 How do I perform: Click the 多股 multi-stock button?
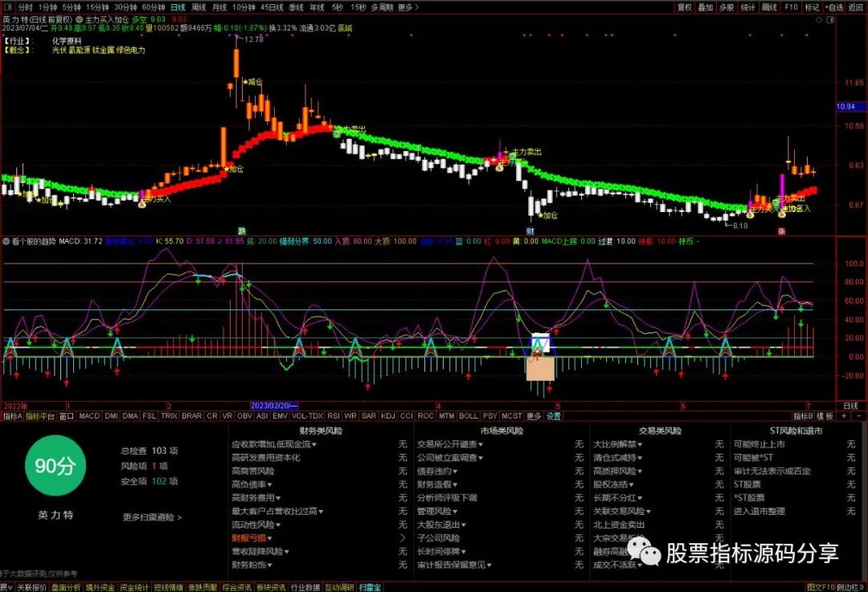(727, 7)
